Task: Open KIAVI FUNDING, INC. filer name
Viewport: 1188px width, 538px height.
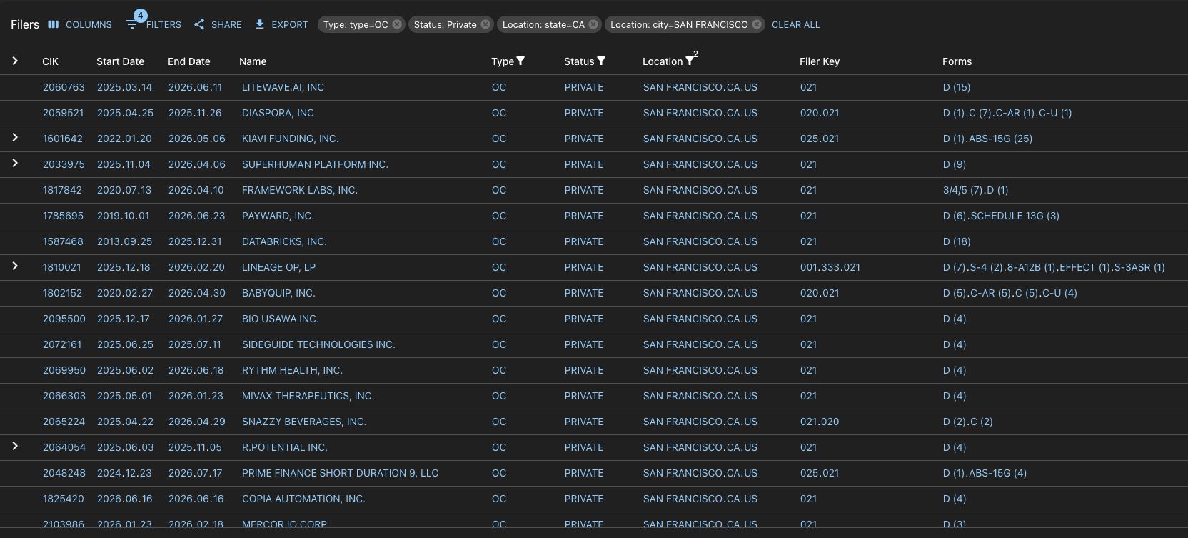Action: tap(290, 139)
